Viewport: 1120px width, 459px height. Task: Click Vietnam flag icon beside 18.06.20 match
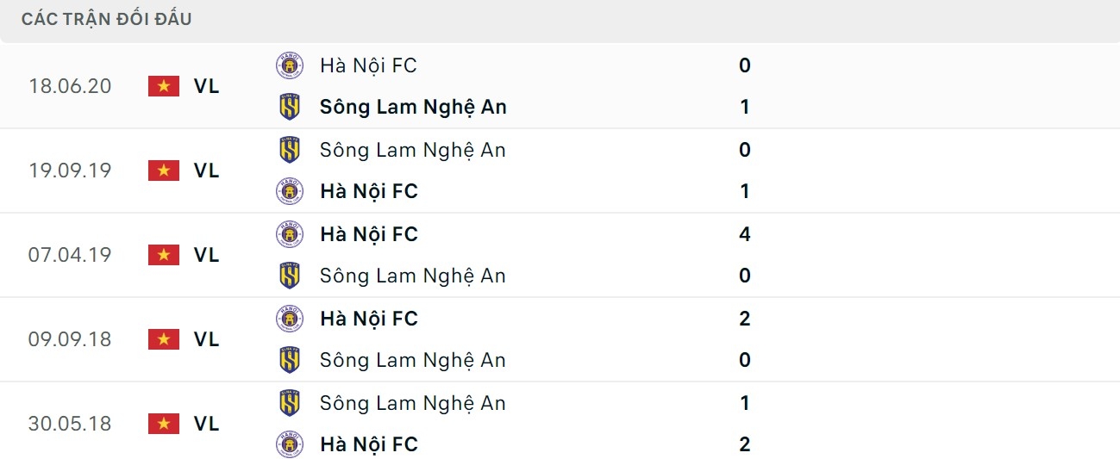tap(163, 86)
